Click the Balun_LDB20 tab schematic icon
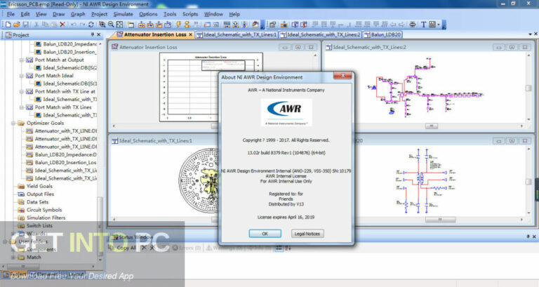539x287 pixels. 367,34
